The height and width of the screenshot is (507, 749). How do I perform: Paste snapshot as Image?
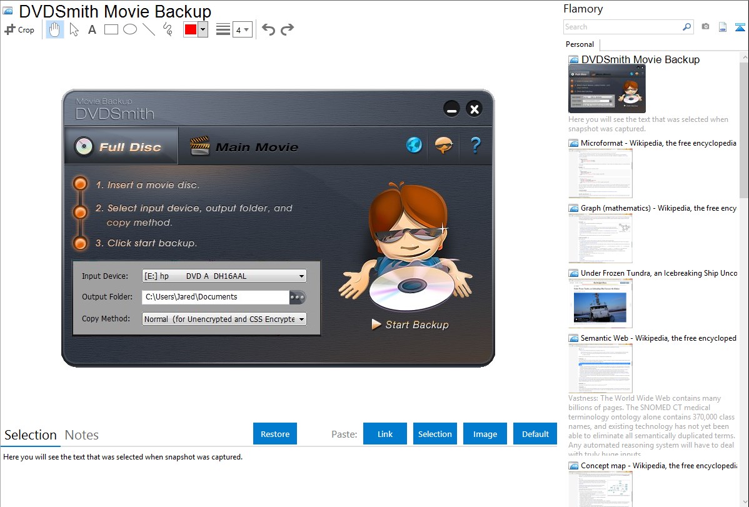click(x=485, y=434)
